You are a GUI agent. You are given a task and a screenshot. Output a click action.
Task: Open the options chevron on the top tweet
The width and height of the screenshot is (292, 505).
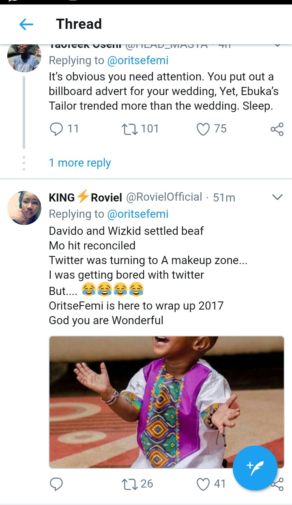(277, 46)
